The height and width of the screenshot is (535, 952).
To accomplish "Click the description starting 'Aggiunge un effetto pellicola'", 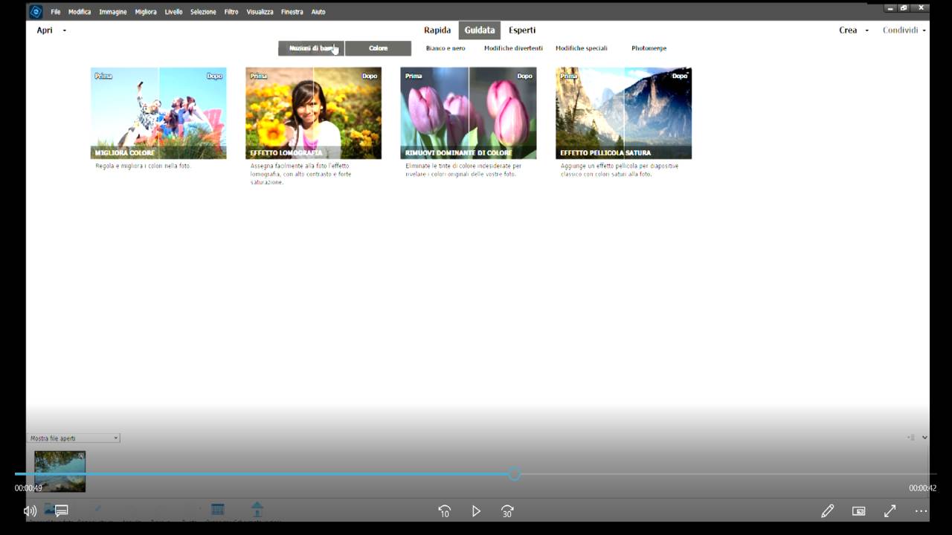I will [620, 170].
